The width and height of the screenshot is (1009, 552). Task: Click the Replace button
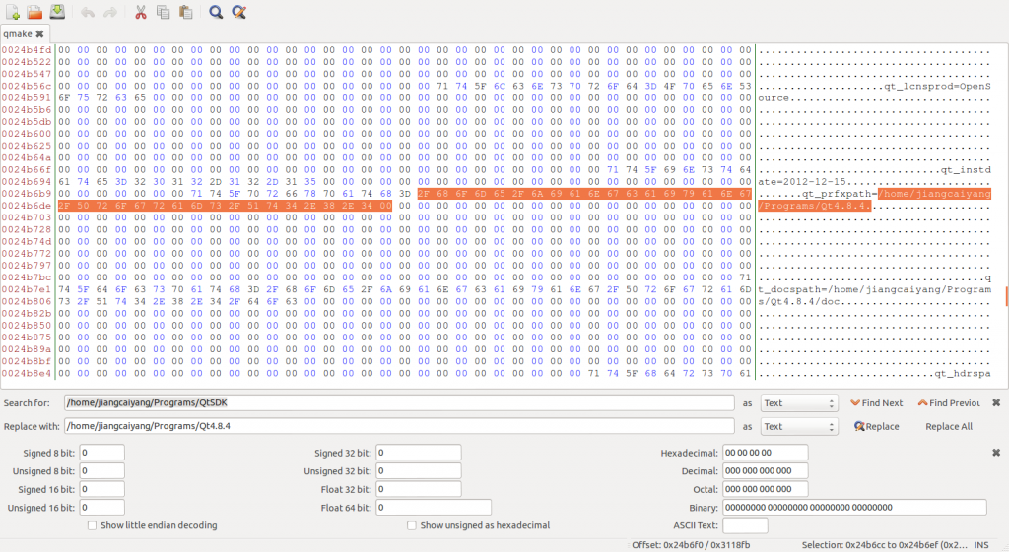point(876,427)
